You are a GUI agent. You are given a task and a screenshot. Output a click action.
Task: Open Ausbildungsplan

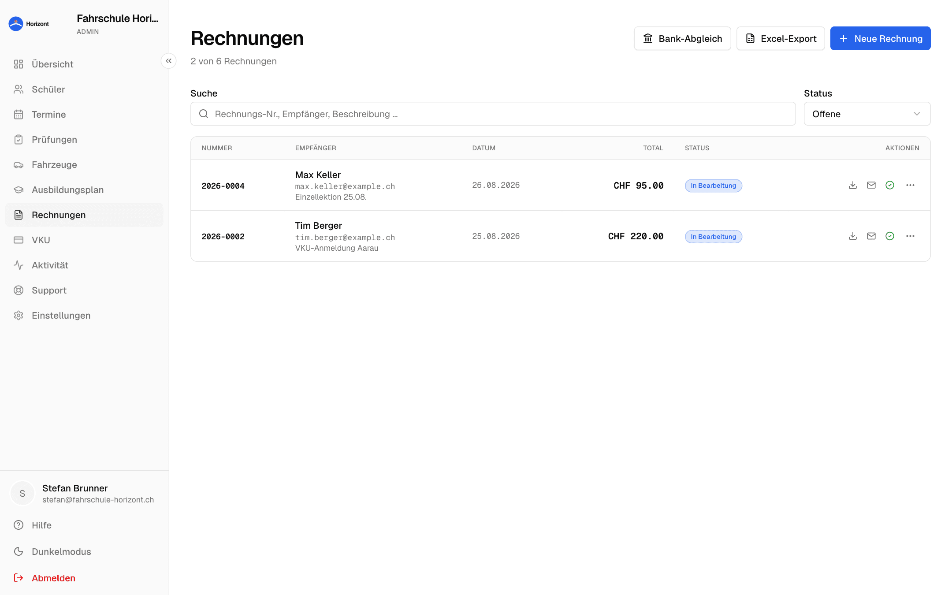click(84, 190)
